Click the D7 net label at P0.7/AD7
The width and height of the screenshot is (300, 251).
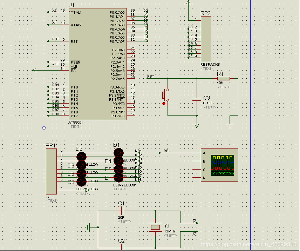click(x=145, y=39)
